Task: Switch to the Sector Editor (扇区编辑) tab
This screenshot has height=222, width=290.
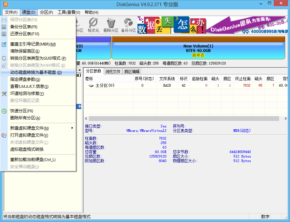Action: [x=132, y=71]
